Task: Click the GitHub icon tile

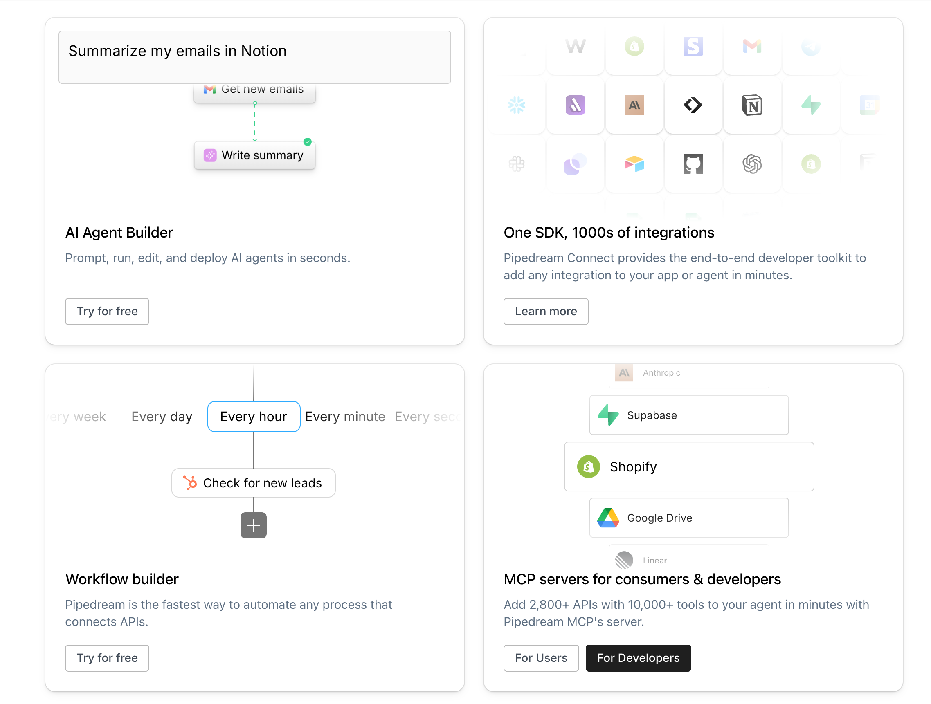Action: [x=693, y=164]
